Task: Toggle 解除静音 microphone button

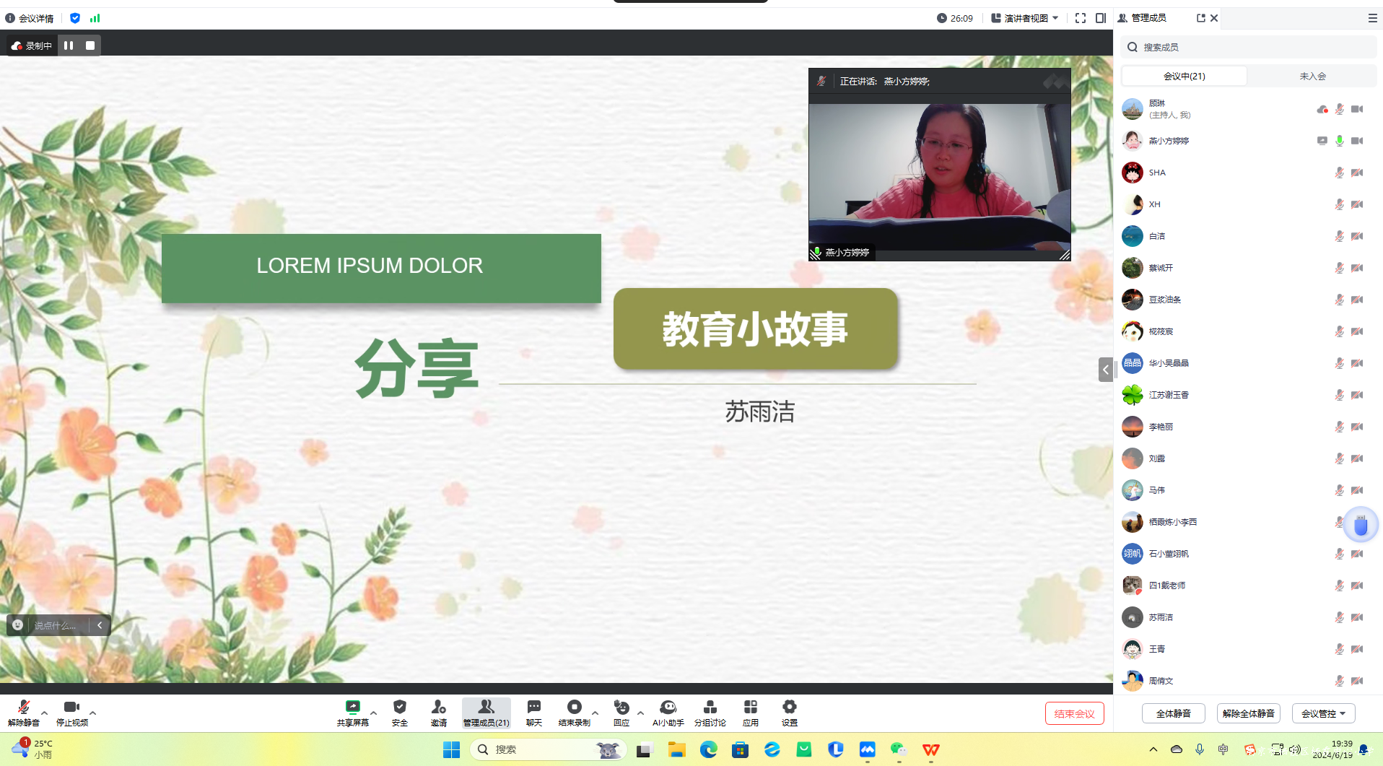Action: [24, 712]
